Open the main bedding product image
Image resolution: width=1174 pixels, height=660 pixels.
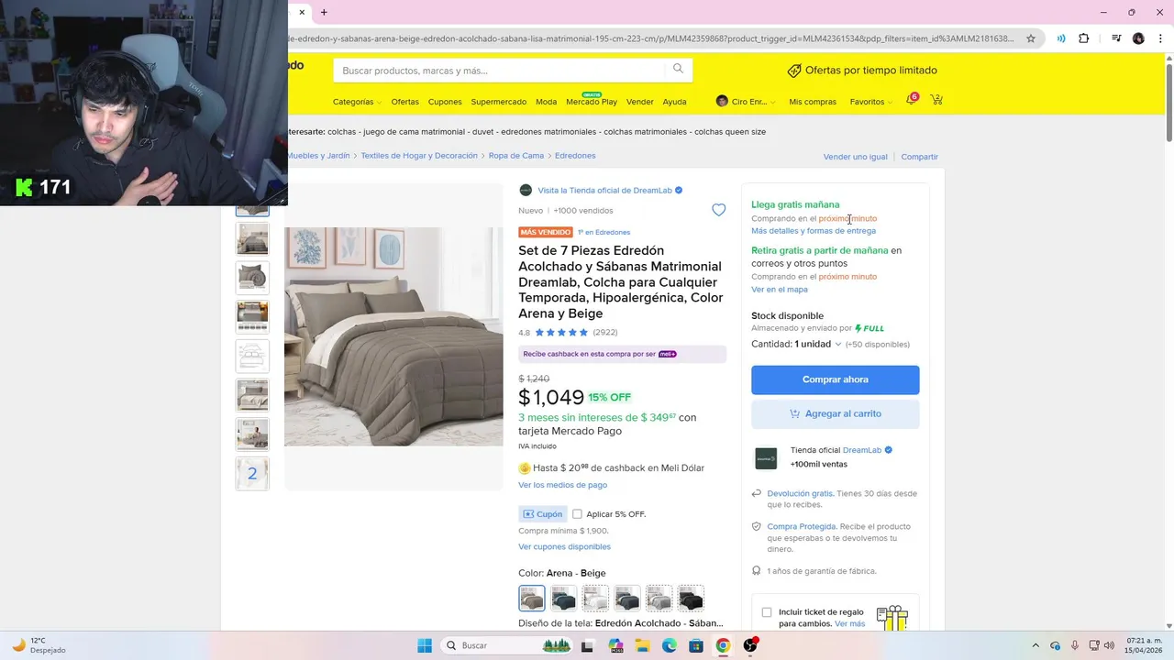point(393,336)
